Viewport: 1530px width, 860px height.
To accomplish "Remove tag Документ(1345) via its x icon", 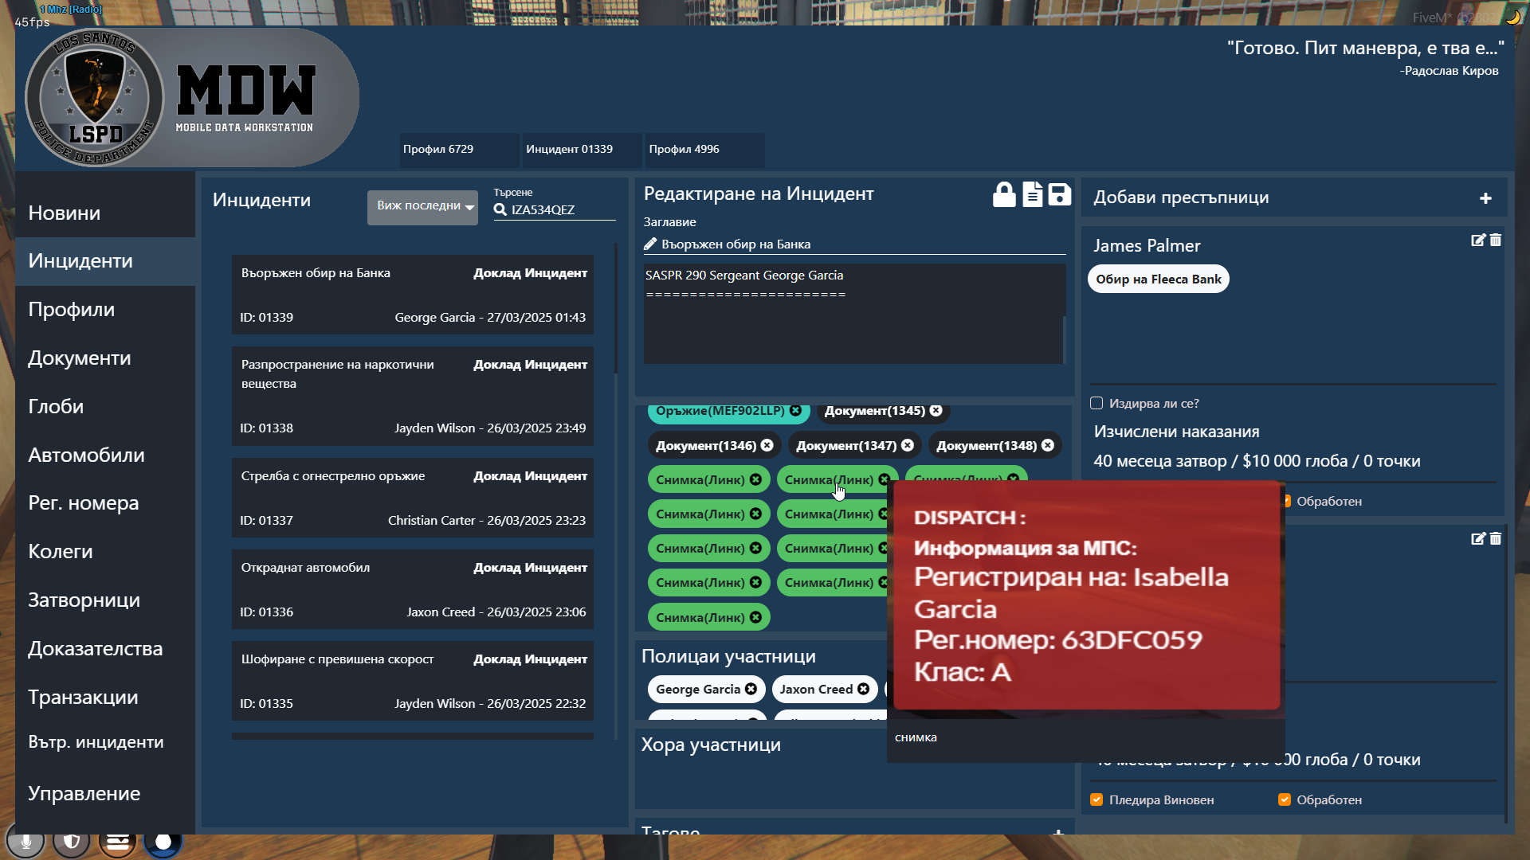I will (x=936, y=411).
